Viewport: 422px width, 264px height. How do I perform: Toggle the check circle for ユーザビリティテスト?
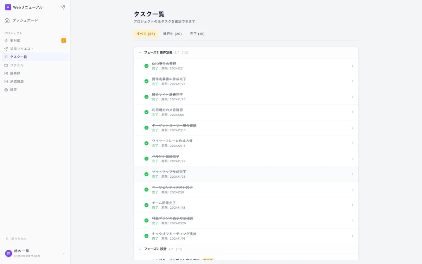(x=146, y=190)
